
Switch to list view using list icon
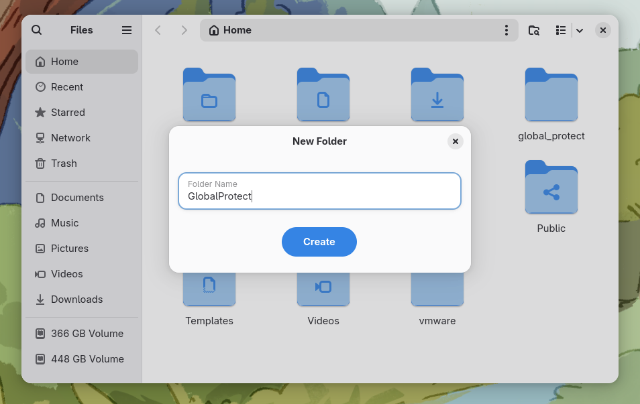pyautogui.click(x=560, y=30)
